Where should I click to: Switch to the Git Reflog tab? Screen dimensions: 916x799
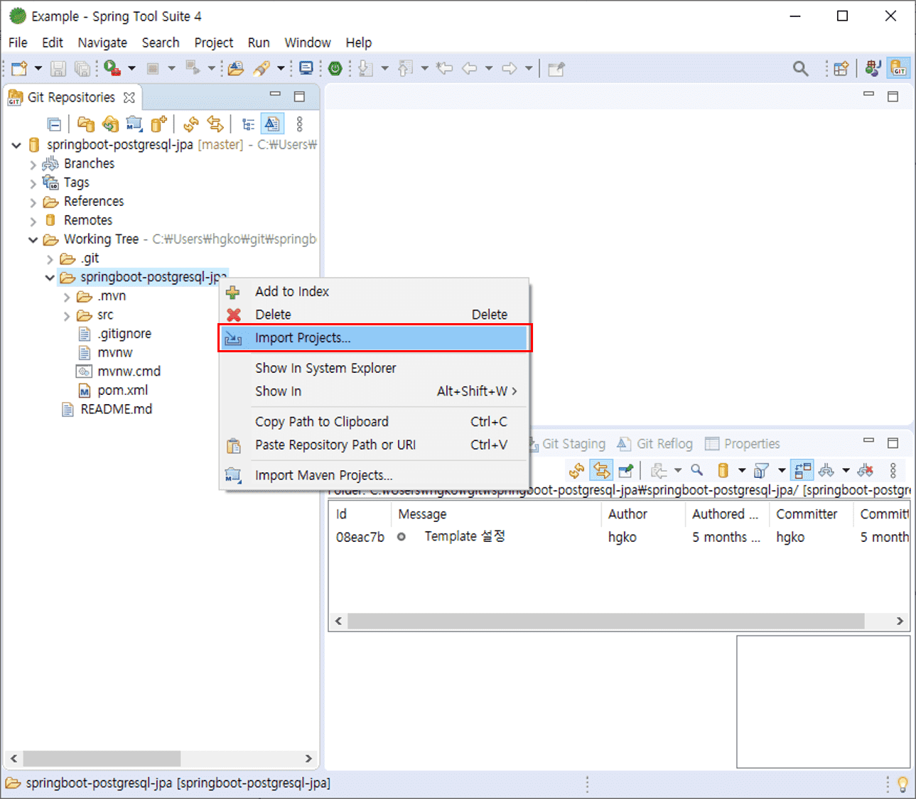tap(654, 444)
